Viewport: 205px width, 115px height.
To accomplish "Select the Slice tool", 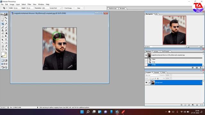I will [6, 24].
